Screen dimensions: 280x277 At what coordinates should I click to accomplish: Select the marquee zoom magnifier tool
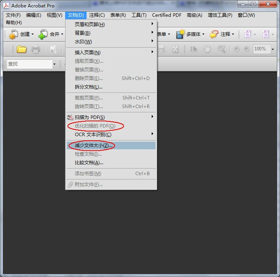[222, 49]
